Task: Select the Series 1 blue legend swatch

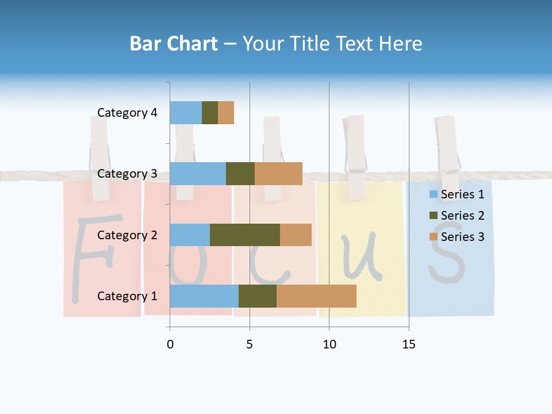Action: (x=433, y=194)
